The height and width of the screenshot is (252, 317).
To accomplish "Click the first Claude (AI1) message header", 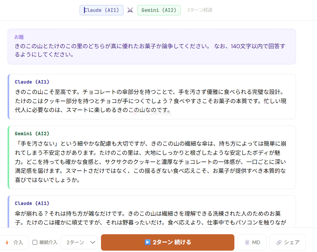I will (32, 82).
